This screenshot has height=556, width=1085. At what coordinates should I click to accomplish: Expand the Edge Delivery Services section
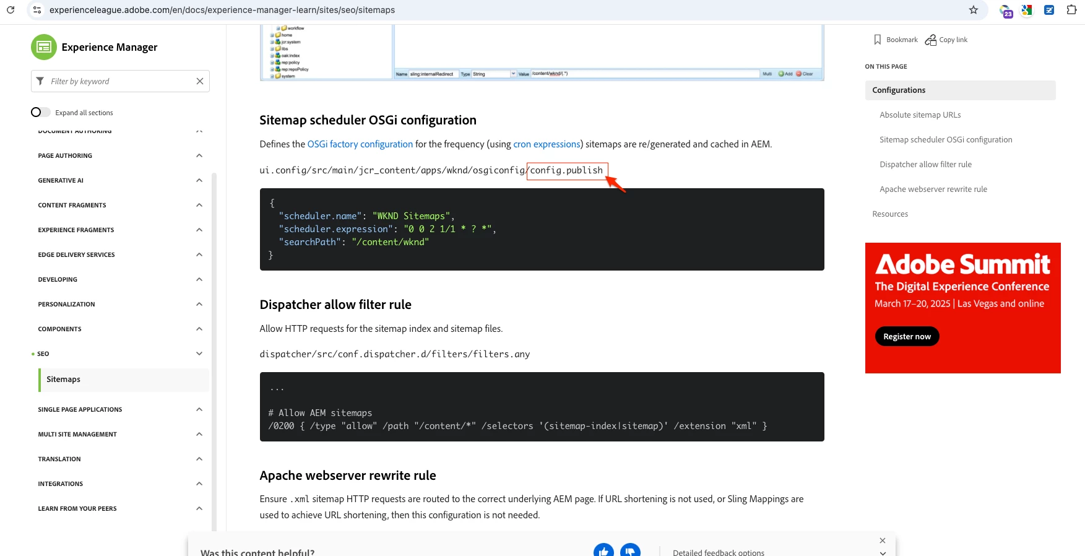click(199, 254)
